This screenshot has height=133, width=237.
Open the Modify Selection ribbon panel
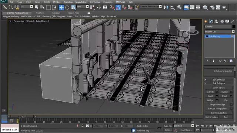coord(28,16)
